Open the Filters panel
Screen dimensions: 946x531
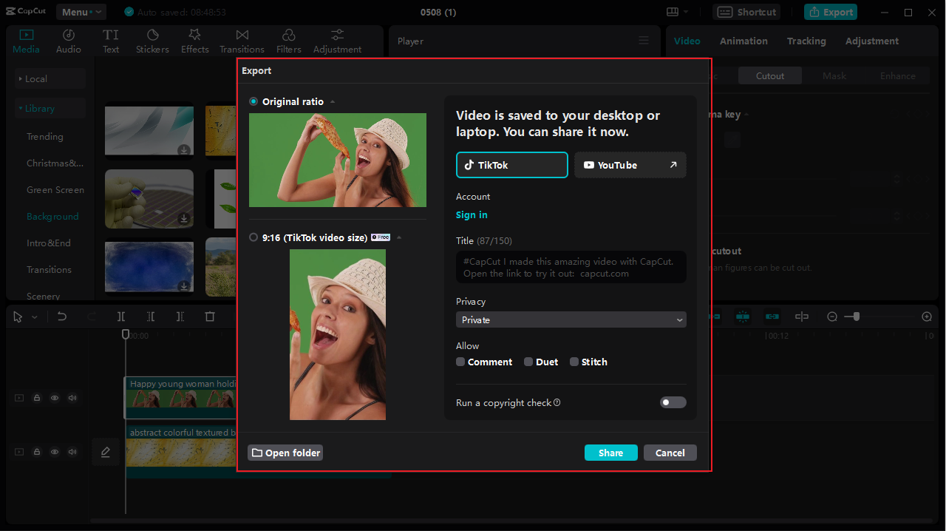289,41
